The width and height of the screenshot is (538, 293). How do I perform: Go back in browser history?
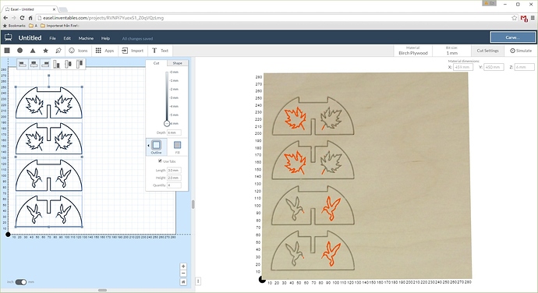tap(5, 18)
